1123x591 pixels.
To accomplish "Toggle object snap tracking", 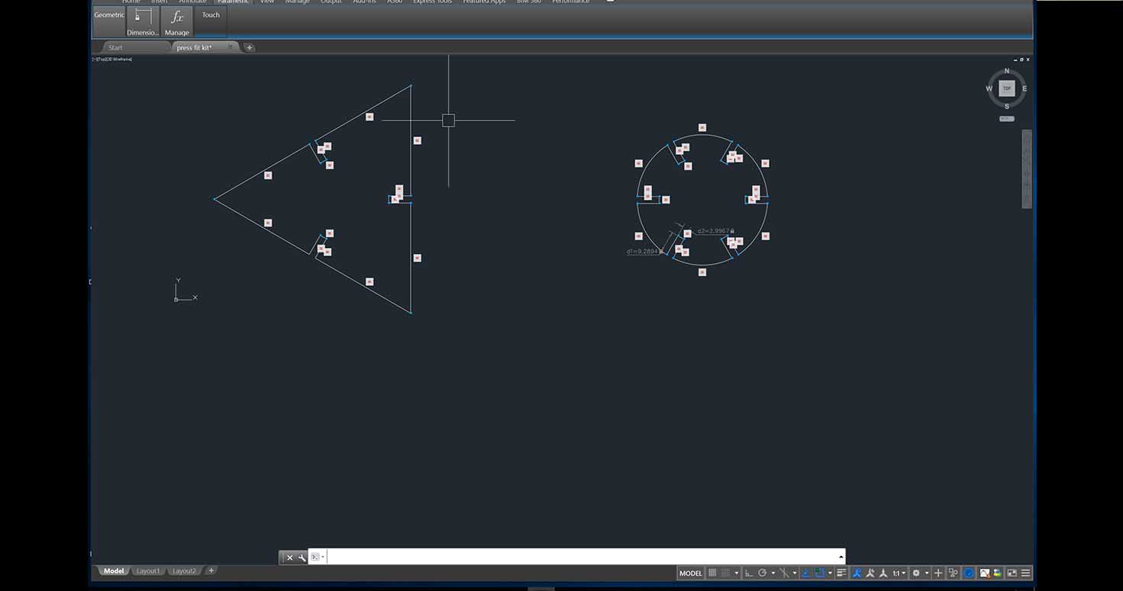I will coord(806,573).
